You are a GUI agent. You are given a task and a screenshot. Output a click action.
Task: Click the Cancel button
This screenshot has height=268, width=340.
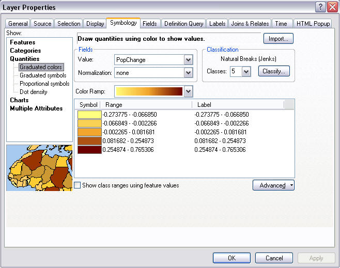pos(274,258)
